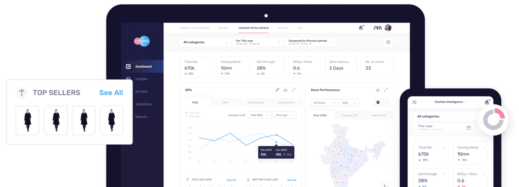Click See All in Top Sellers card
Viewport: 519px width, 187px height.
click(x=111, y=93)
